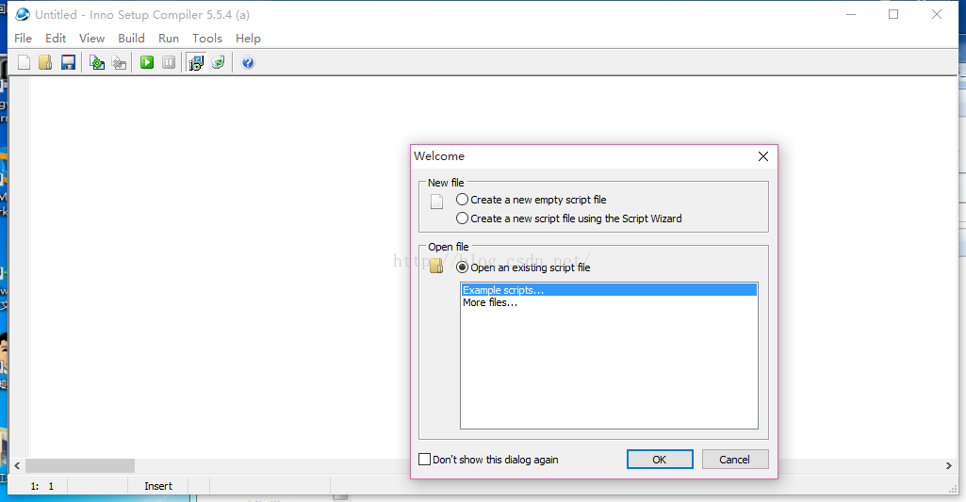
Task: Click the green Run toolbar icon
Action: tap(147, 62)
